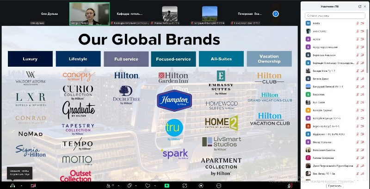
Task: Select participant Аня Столяр in list
Action: coord(335,31)
